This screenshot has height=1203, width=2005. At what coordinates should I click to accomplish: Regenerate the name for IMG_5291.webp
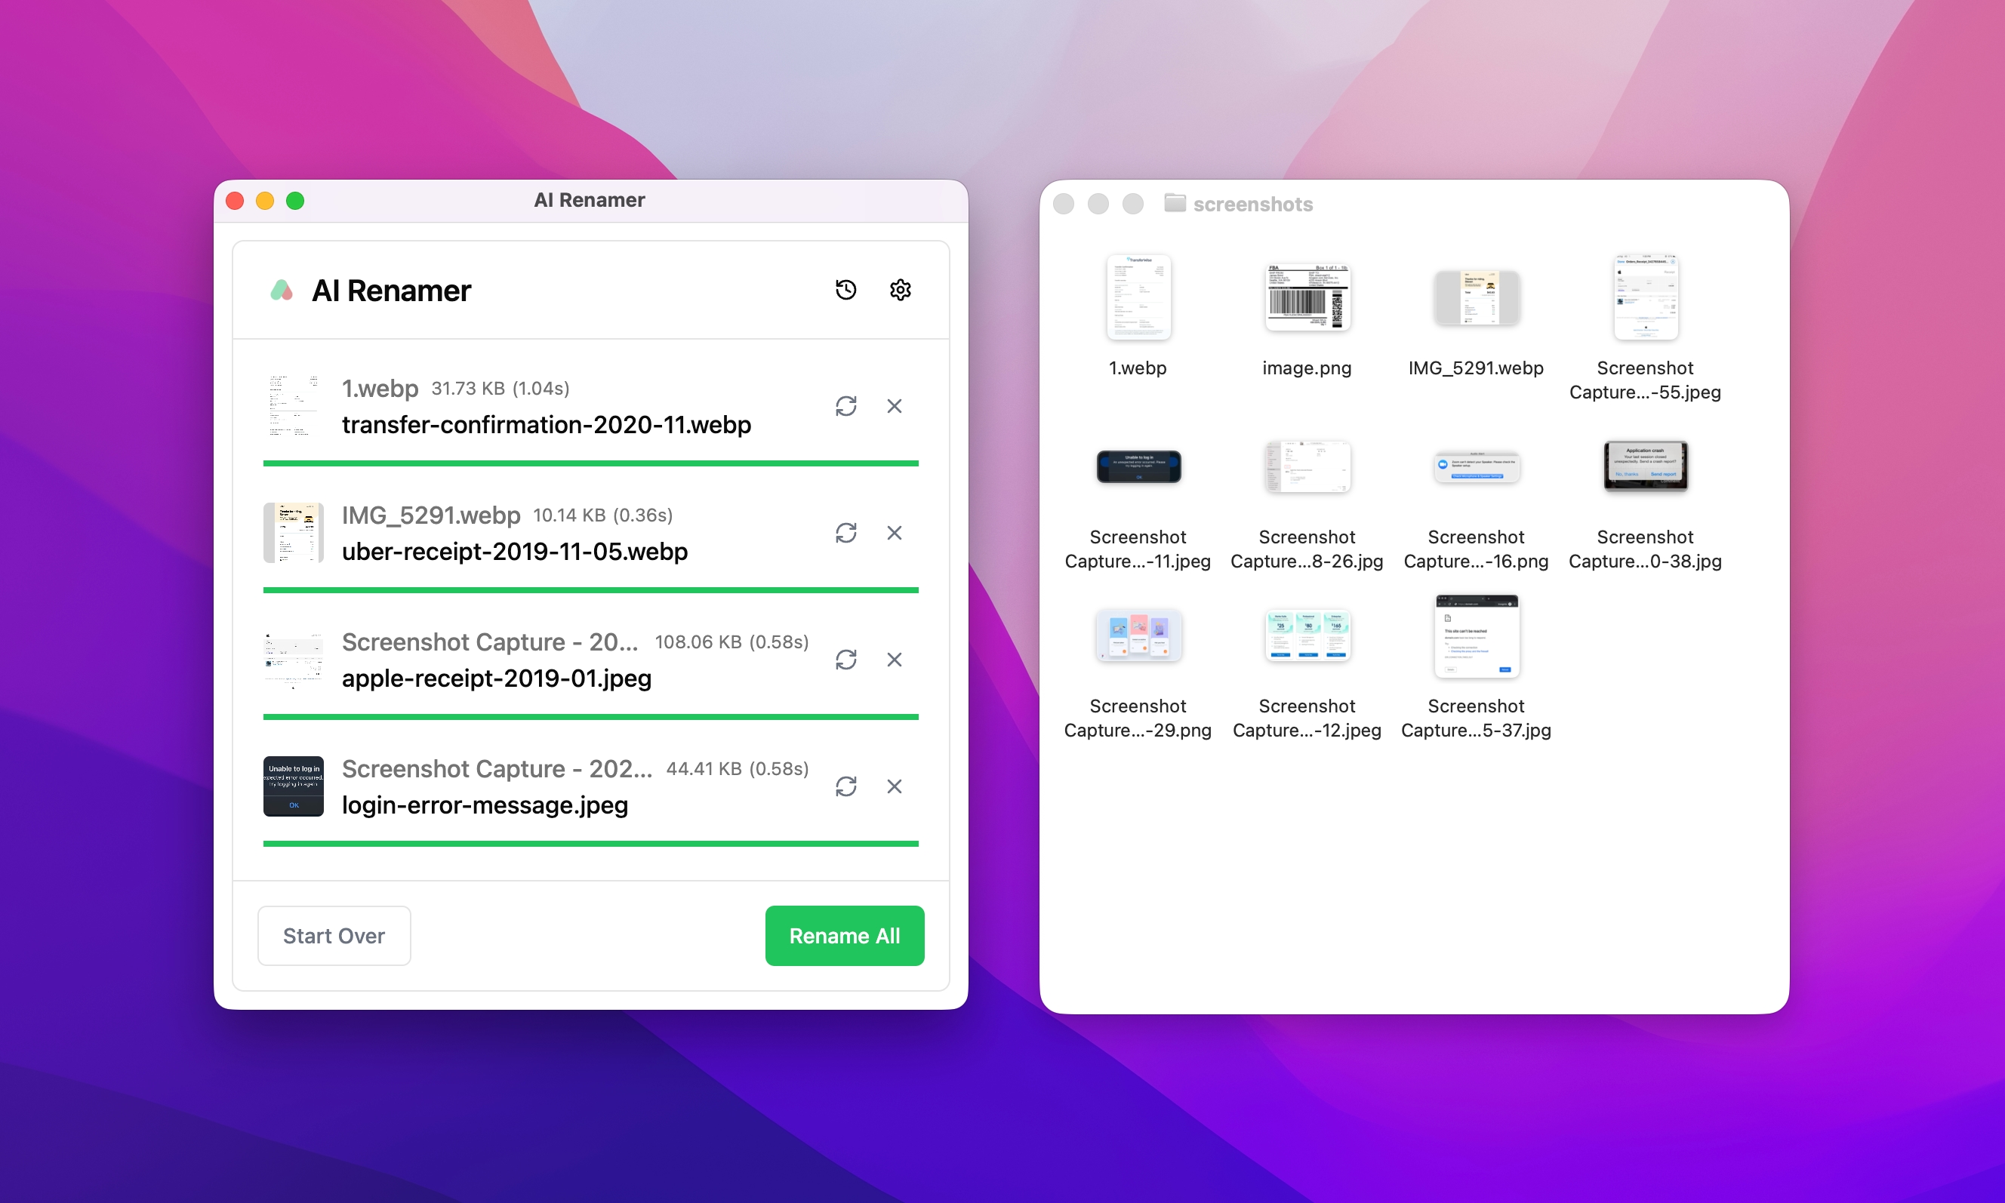pyautogui.click(x=846, y=533)
